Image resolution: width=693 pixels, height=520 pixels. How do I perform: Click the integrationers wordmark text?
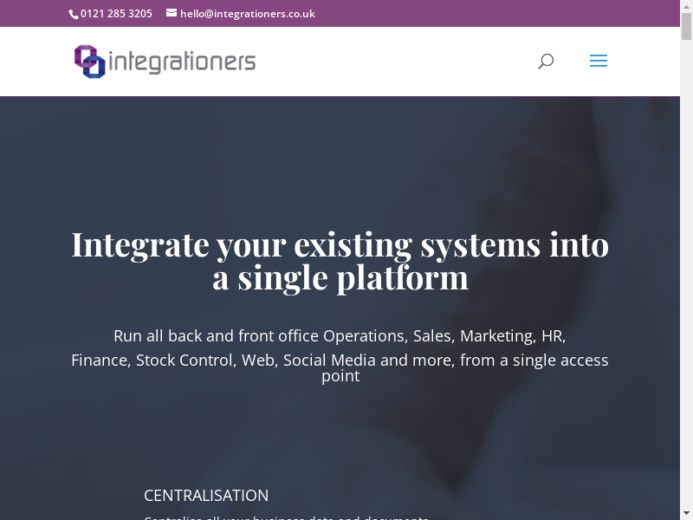183,62
